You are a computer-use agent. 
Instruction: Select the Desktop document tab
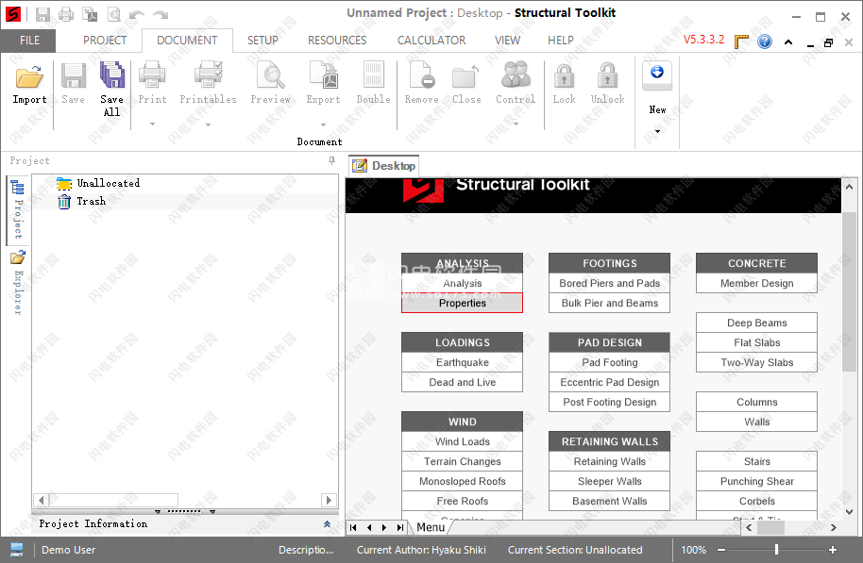[x=384, y=165]
